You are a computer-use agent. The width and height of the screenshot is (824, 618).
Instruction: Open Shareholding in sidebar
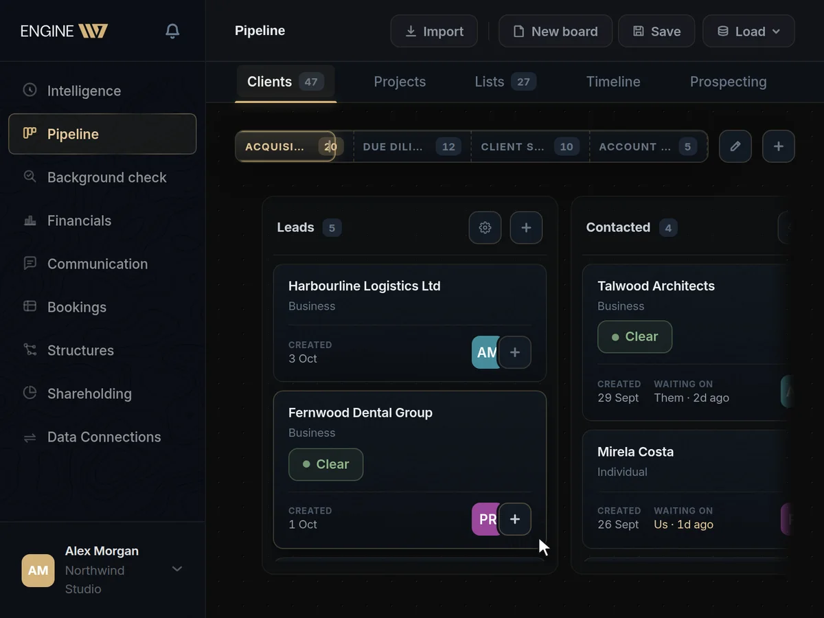pyautogui.click(x=102, y=393)
